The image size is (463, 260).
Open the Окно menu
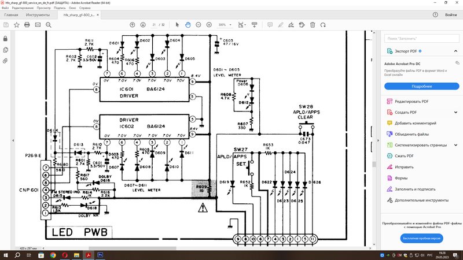pyautogui.click(x=72, y=8)
